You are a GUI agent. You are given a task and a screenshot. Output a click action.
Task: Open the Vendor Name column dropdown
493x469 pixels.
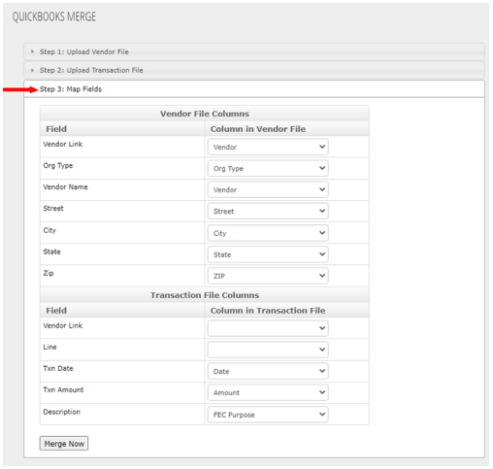tap(268, 189)
